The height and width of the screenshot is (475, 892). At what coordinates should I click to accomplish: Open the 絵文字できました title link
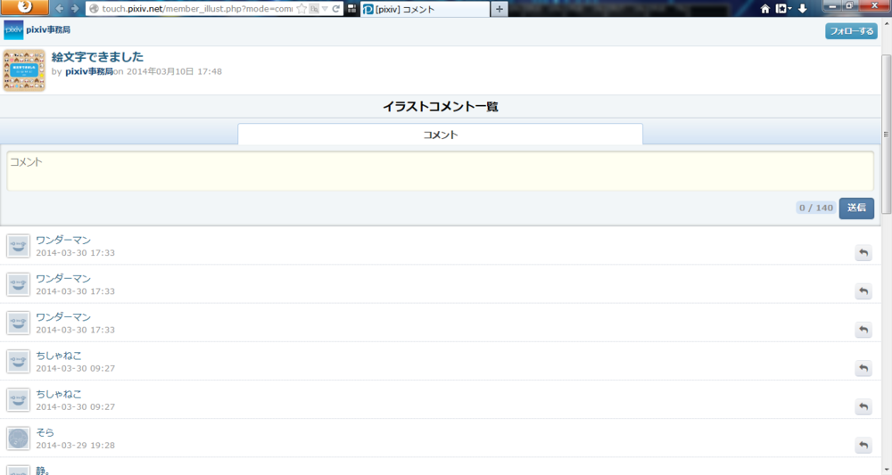pyautogui.click(x=97, y=57)
